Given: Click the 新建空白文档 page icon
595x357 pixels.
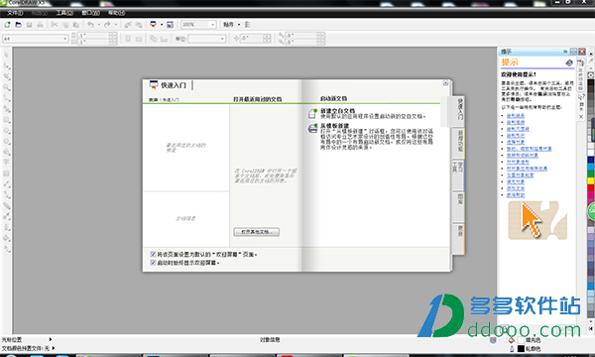Looking at the screenshot, I should [x=312, y=113].
